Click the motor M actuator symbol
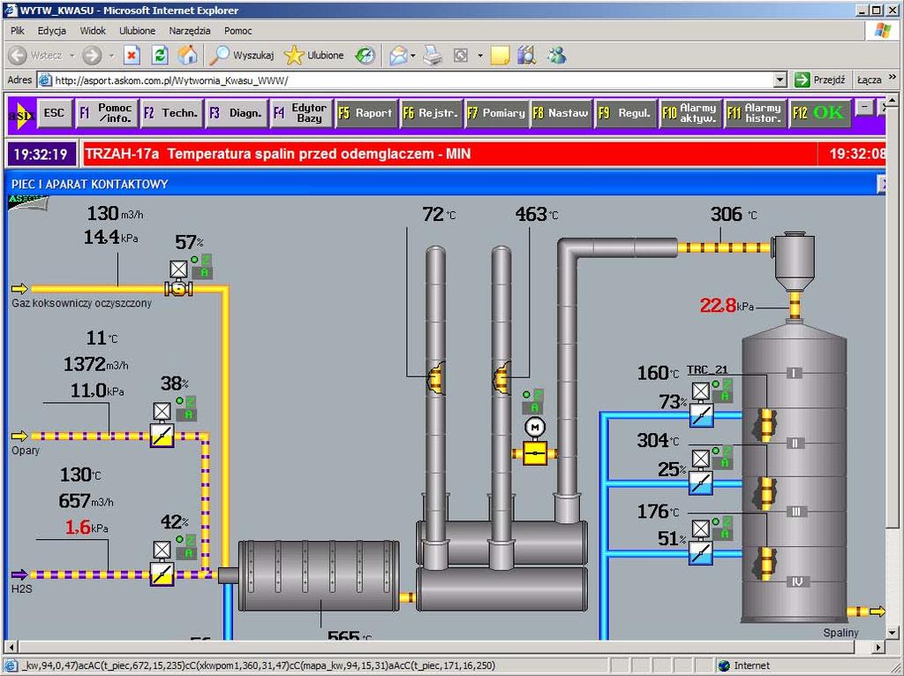This screenshot has width=904, height=676. coord(535,427)
